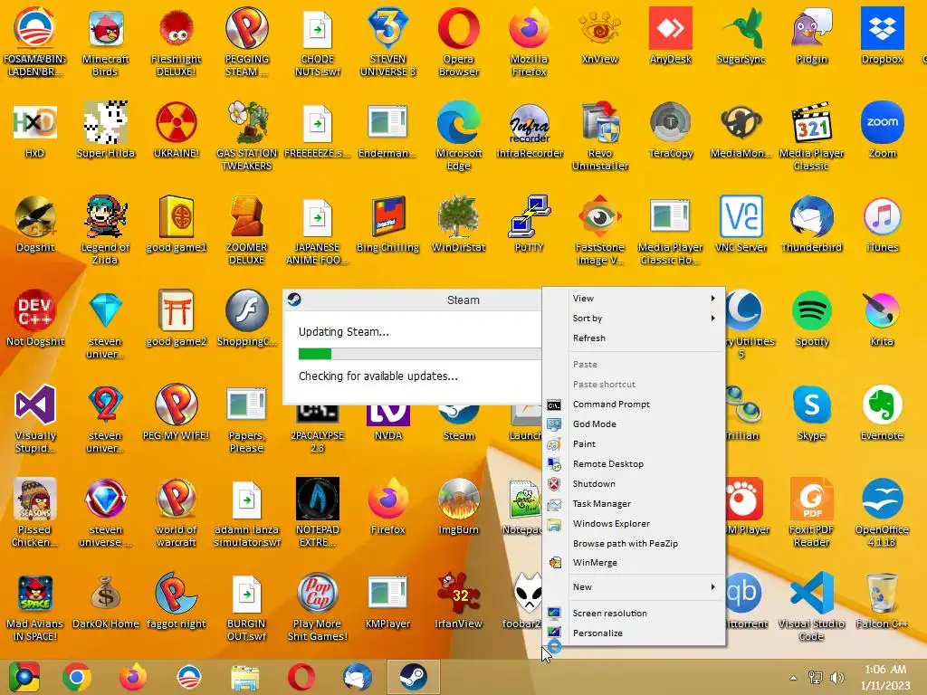Launch Spotify from the desktop
Viewport: 927px width, 695px height.
[x=812, y=318]
